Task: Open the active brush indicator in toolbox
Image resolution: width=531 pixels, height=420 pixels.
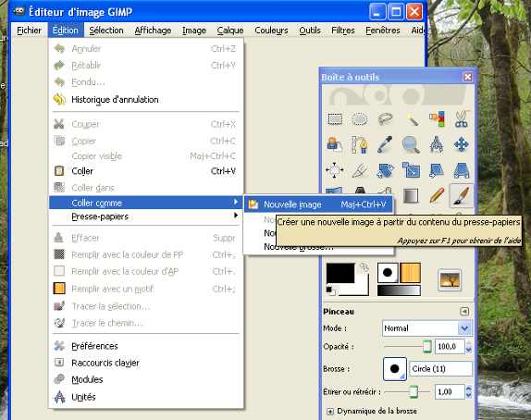Action: 388,273
